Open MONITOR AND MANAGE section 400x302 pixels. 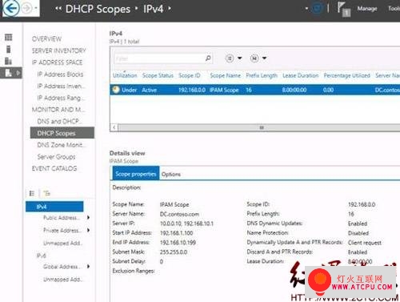coord(58,110)
